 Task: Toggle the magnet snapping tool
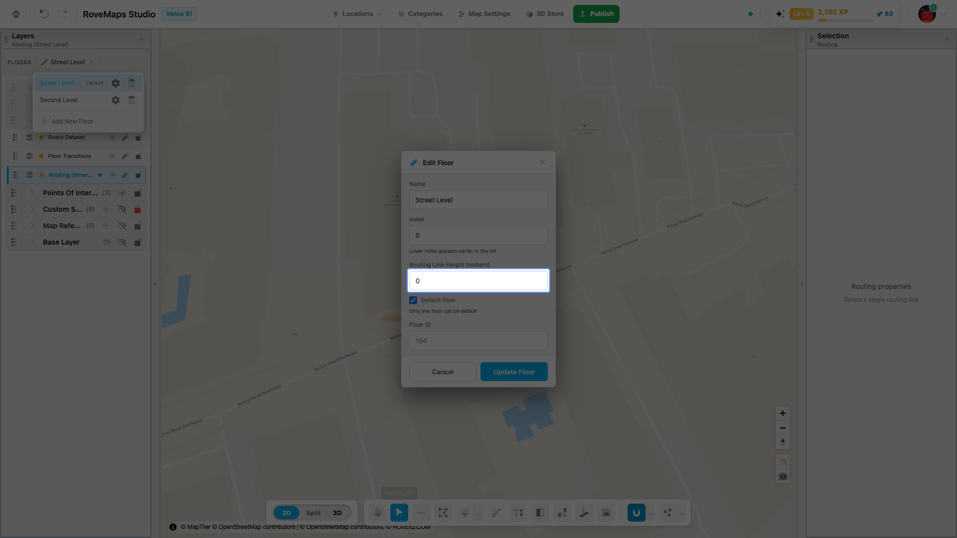tap(637, 513)
